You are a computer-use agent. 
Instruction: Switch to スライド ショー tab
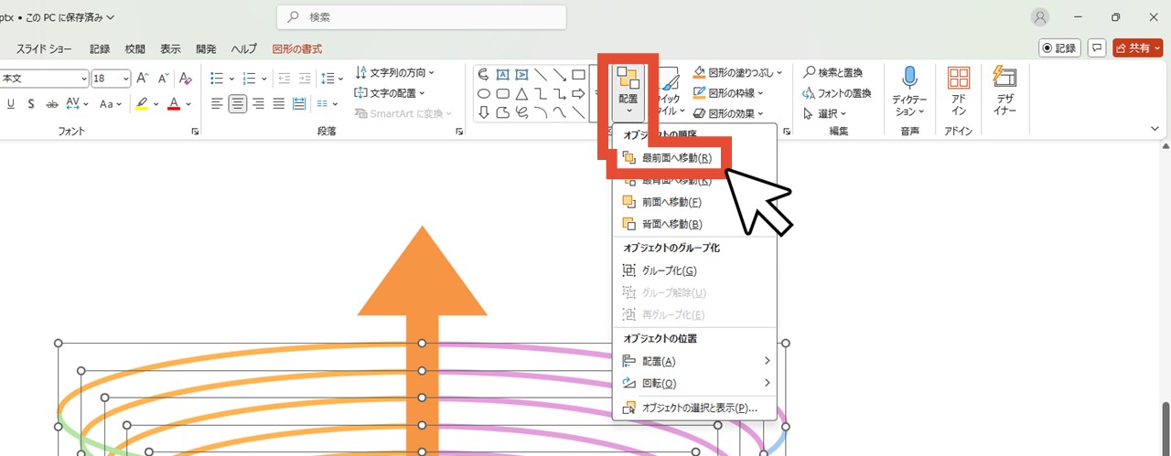click(x=45, y=49)
